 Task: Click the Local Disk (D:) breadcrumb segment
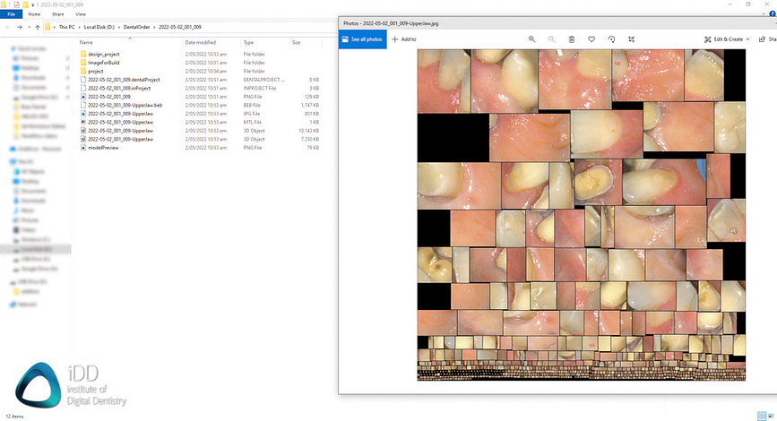[100, 27]
